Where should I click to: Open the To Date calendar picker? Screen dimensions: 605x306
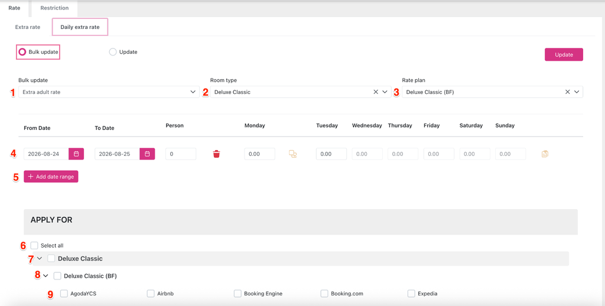tap(147, 154)
